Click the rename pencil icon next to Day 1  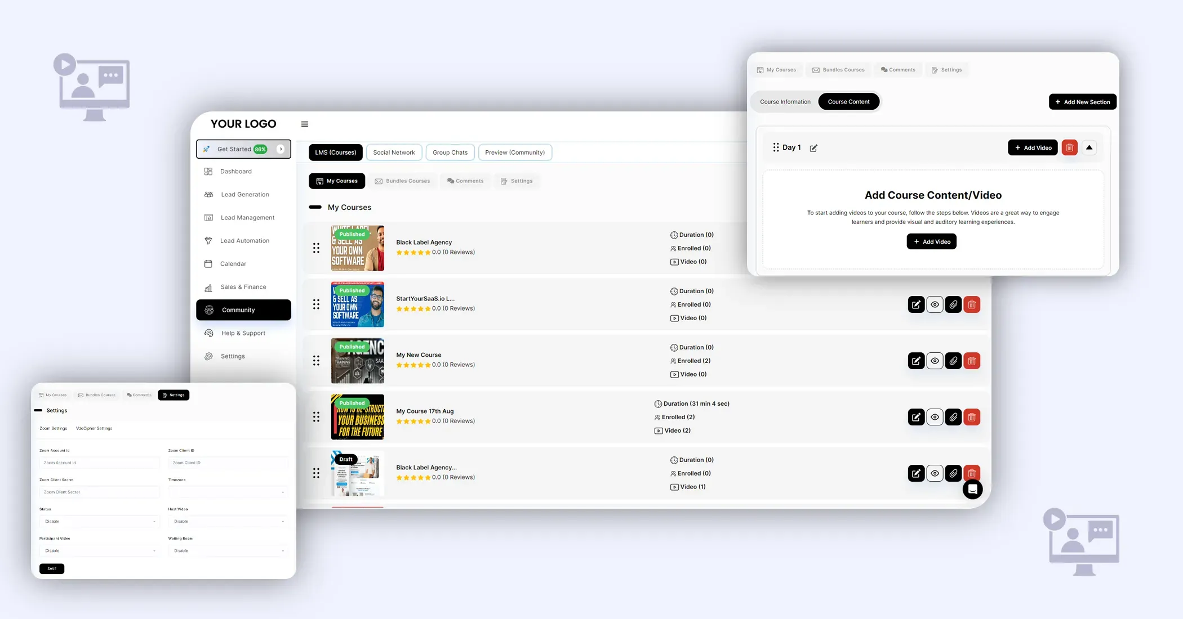[813, 148]
